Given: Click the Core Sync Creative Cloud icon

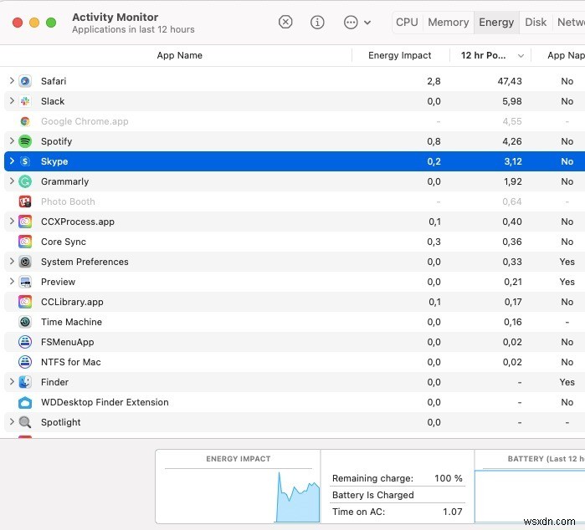Looking at the screenshot, I should tap(25, 242).
